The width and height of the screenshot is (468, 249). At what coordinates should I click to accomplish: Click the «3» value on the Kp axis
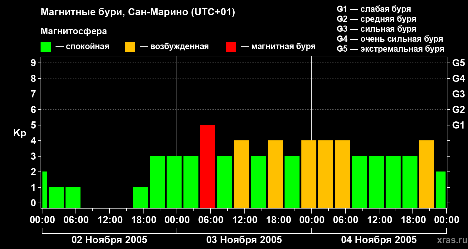click(34, 156)
